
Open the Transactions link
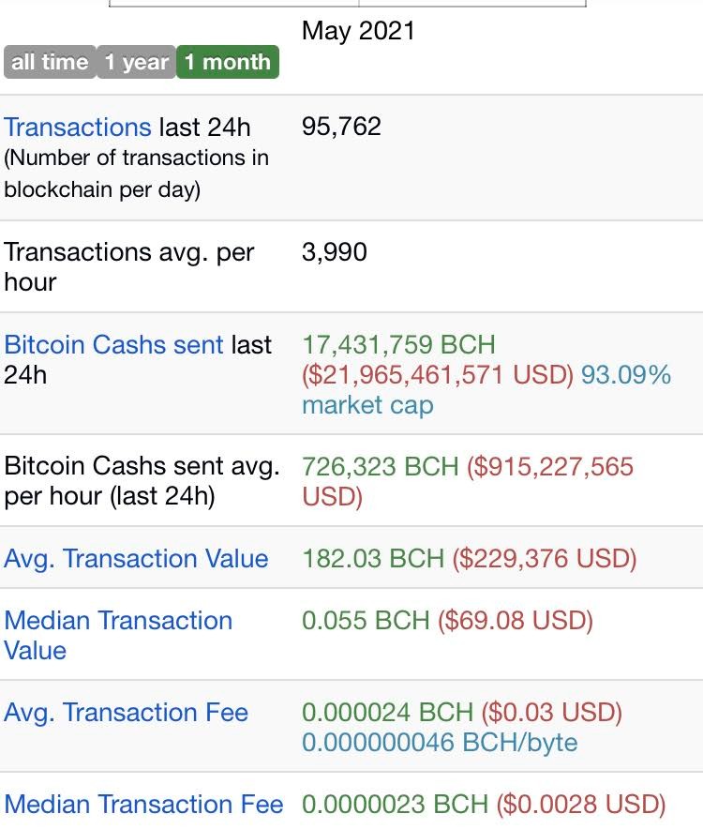(x=78, y=128)
